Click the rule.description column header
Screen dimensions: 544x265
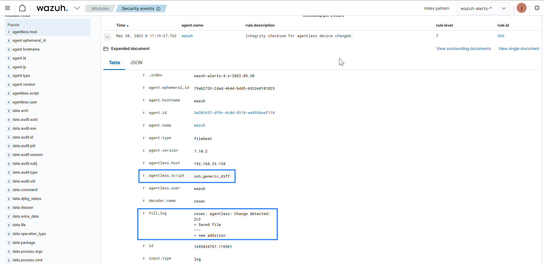tap(260, 25)
